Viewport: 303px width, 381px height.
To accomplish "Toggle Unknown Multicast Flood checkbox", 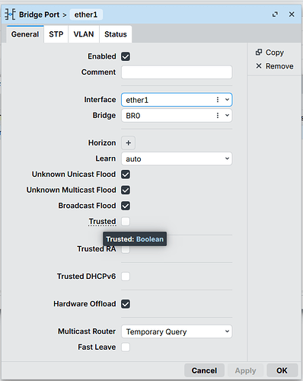I will pos(126,190).
